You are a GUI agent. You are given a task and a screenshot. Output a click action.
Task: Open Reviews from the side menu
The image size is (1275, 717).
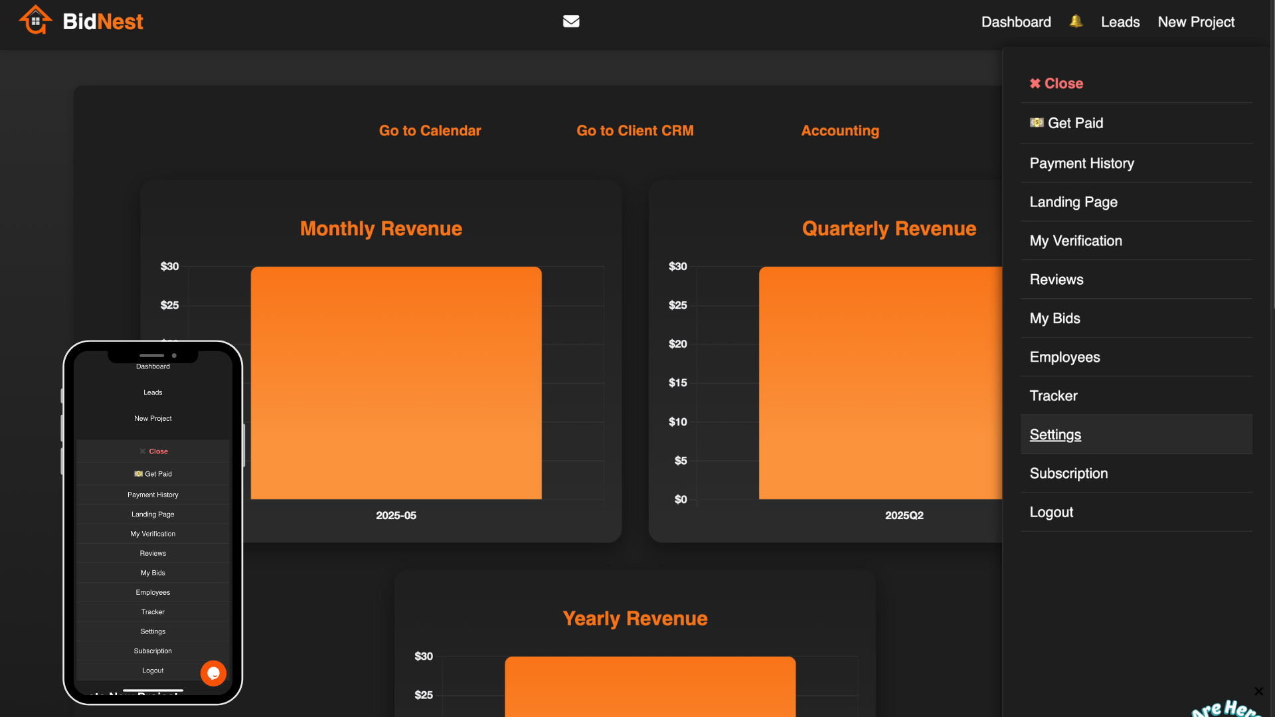[x=1056, y=279]
